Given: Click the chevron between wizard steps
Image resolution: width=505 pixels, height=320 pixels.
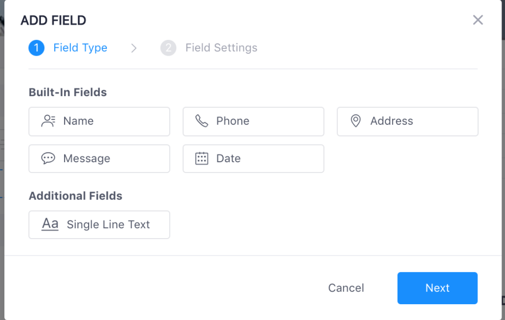Looking at the screenshot, I should click(x=134, y=48).
